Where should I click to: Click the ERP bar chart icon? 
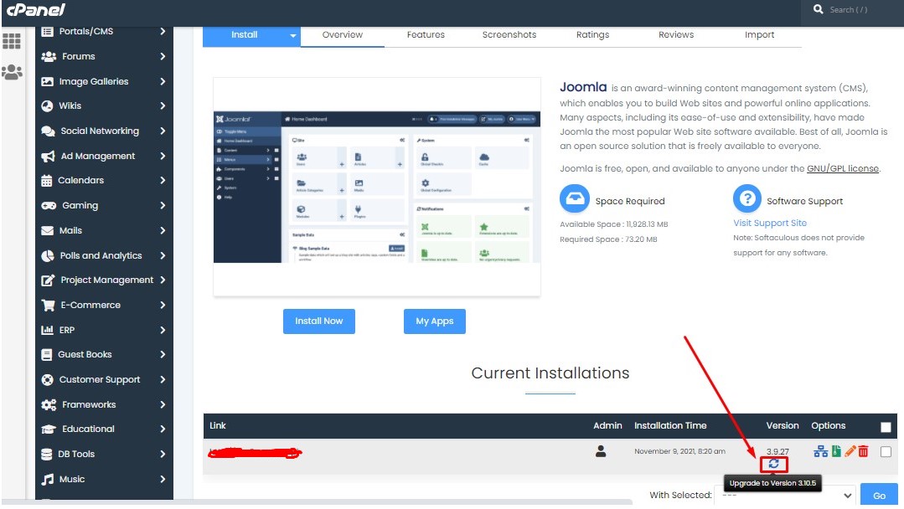47,330
